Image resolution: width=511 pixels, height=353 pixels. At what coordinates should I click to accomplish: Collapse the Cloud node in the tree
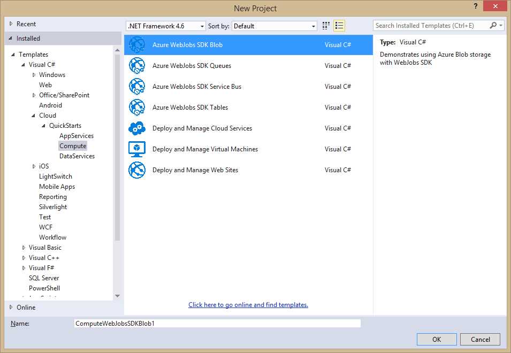click(x=33, y=115)
